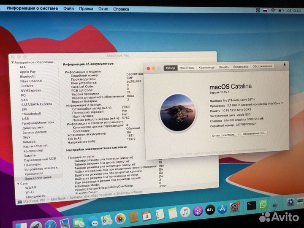Click the macOS Catalina island image
Screen dimensions: 304x228
tap(177, 113)
